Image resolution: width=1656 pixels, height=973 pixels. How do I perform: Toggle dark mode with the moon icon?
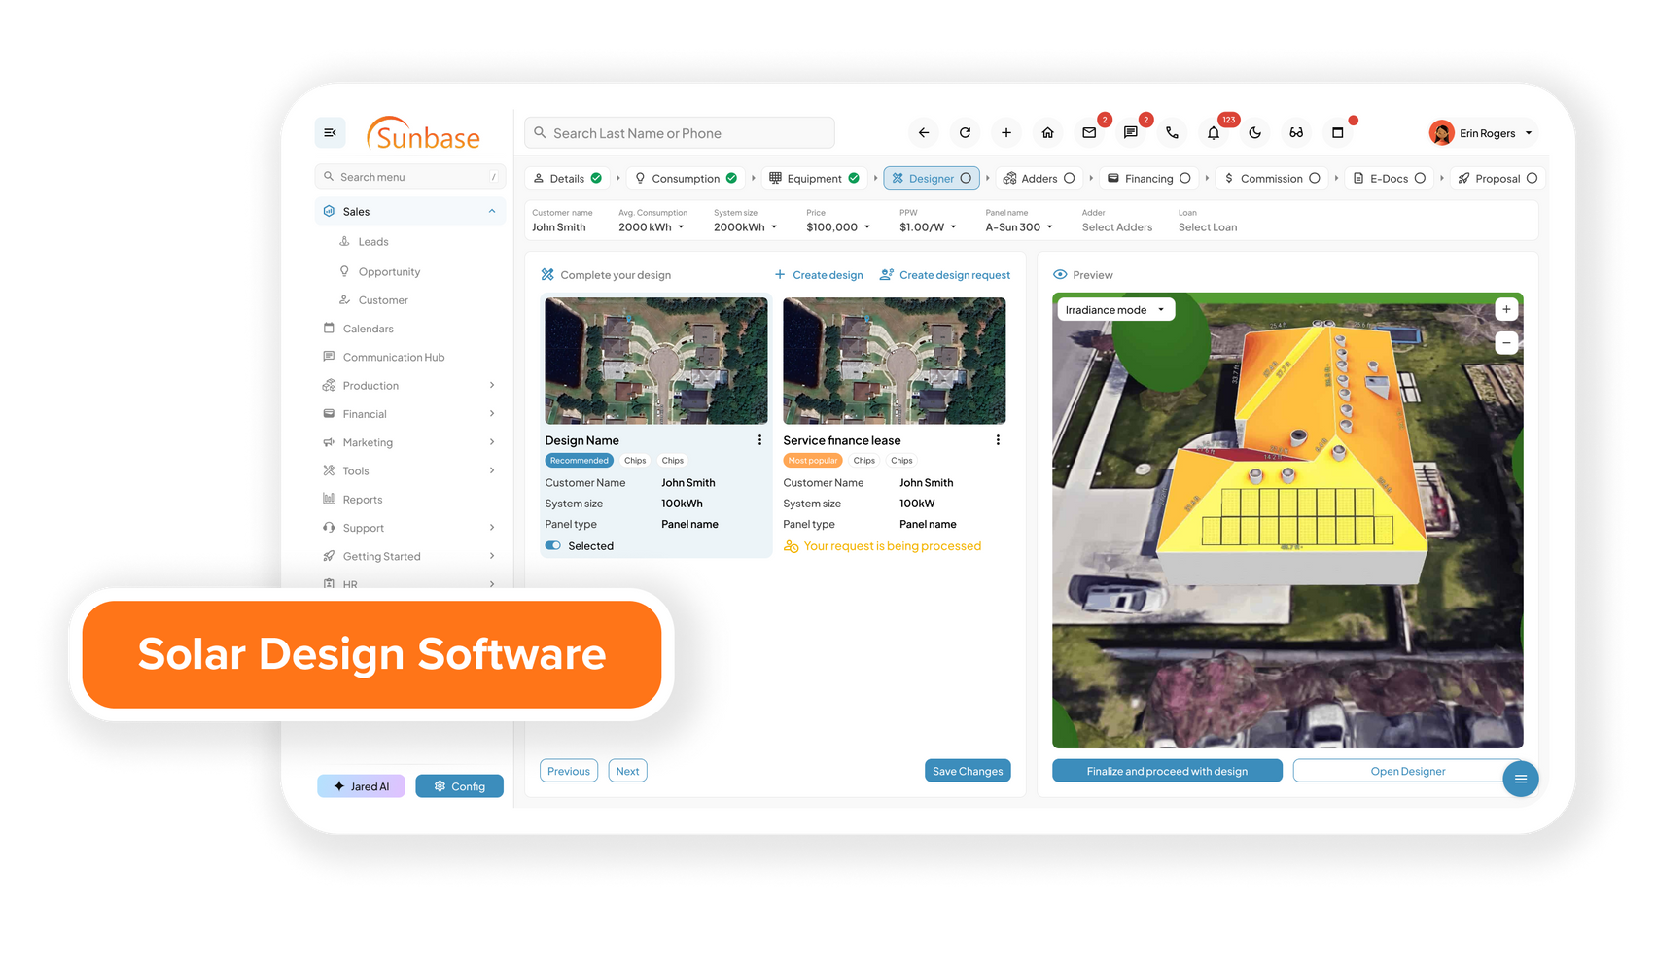click(1255, 132)
